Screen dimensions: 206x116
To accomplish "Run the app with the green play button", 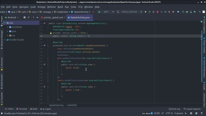I will [145, 12].
